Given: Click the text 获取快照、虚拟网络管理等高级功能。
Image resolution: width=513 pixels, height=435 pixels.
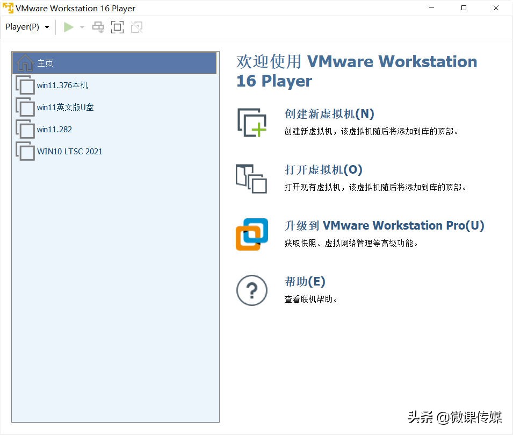Looking at the screenshot, I should [x=351, y=243].
